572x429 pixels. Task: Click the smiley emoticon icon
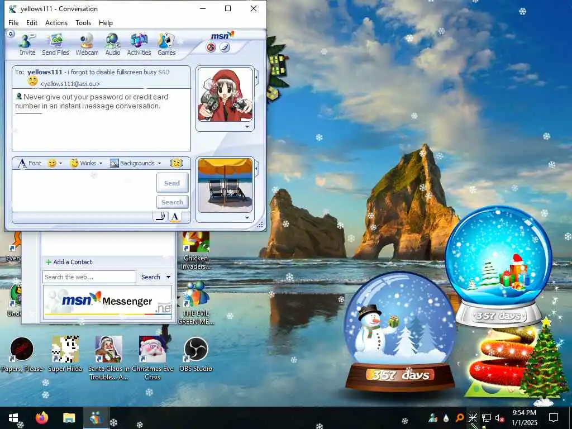(52, 163)
